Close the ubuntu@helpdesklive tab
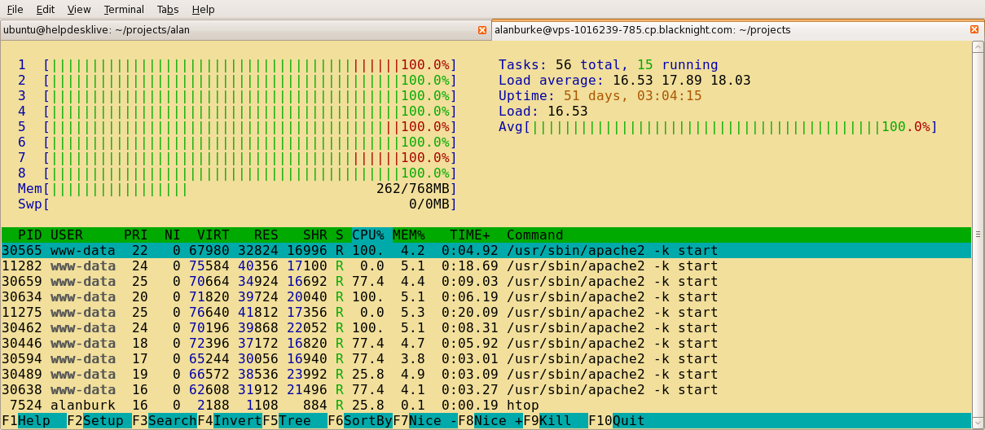 click(x=482, y=30)
